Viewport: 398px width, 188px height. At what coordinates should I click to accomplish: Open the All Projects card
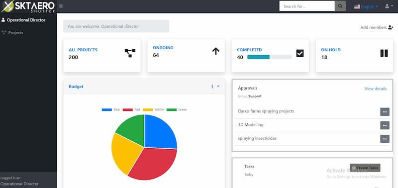(102, 56)
